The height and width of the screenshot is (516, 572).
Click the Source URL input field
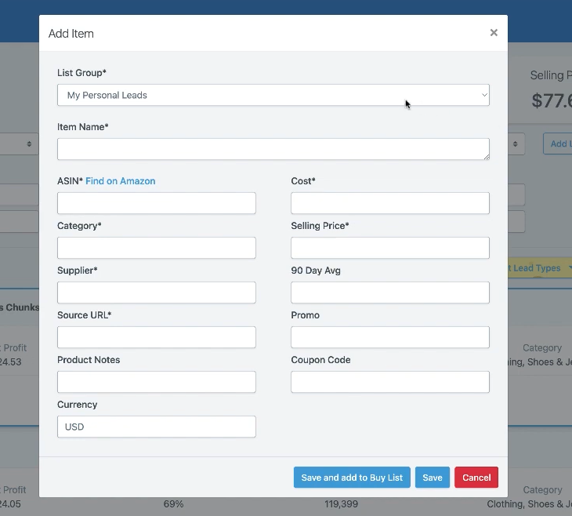tap(157, 337)
